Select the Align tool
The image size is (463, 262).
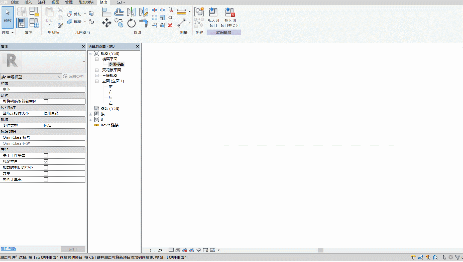[106, 12]
